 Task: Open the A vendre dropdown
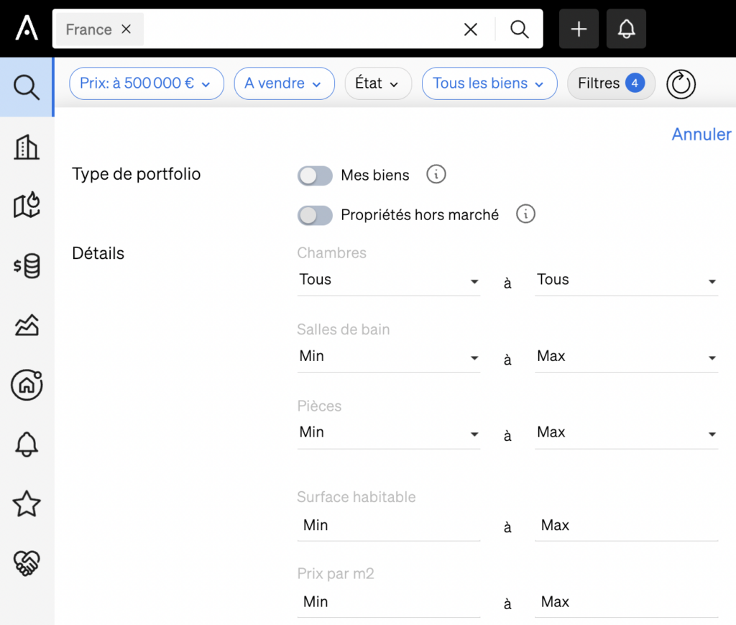(284, 83)
